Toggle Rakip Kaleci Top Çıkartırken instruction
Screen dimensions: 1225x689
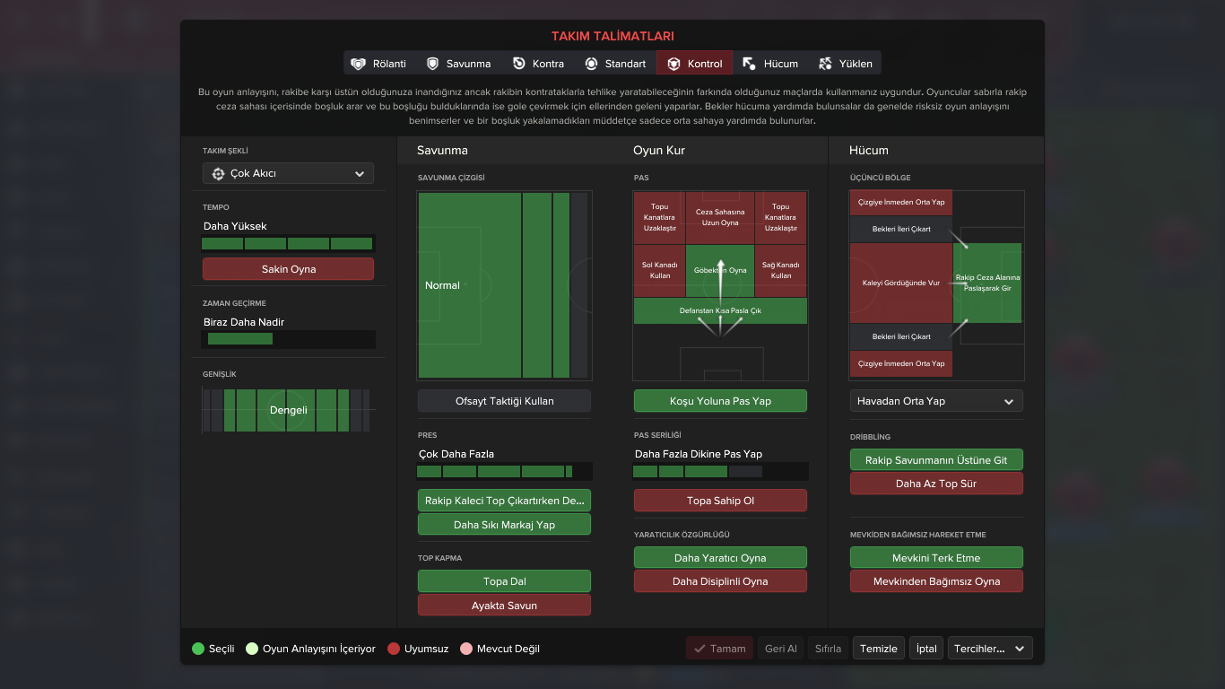pos(504,501)
